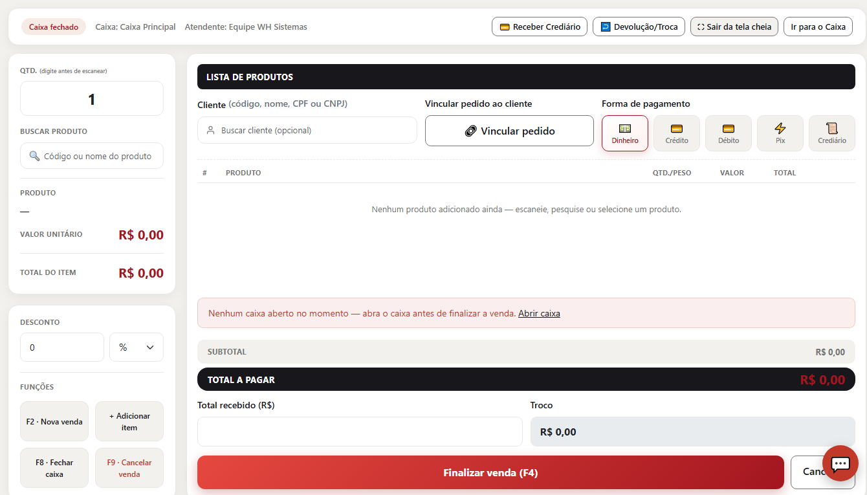Follow the Abrir caixa link
Viewport: 867px width, 495px height.
pyautogui.click(x=539, y=313)
